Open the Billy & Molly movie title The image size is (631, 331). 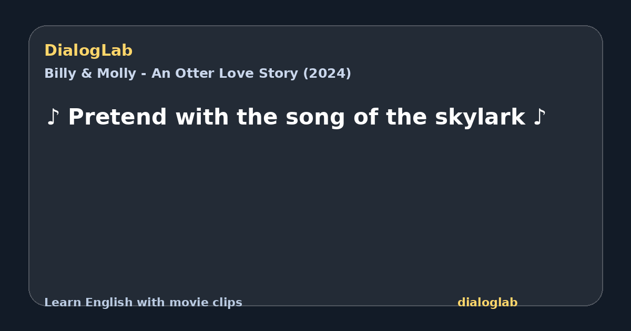pos(198,74)
